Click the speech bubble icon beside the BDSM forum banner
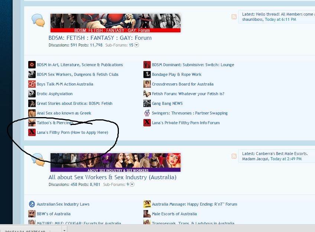315x232 pixels. (38, 20)
